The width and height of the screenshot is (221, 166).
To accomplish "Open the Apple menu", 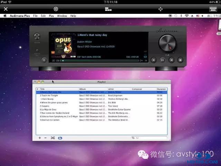I will point(5,16).
